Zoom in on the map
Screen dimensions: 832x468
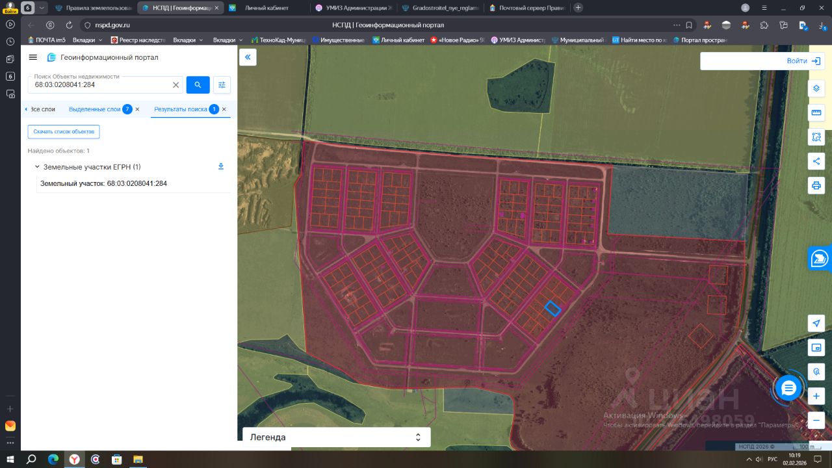816,396
